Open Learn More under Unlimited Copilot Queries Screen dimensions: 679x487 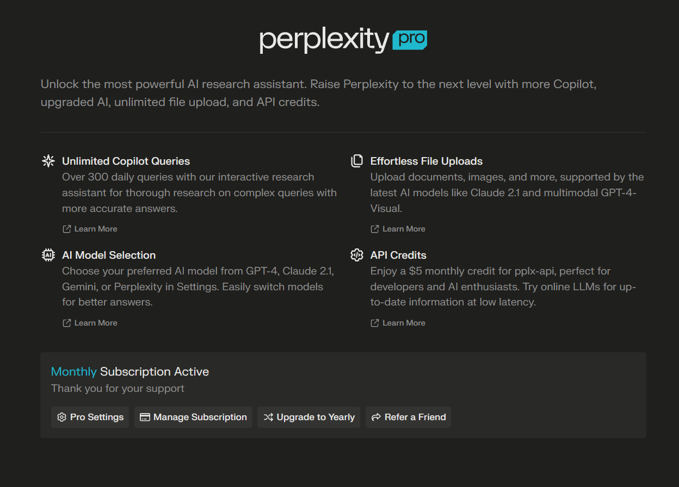[x=96, y=228]
